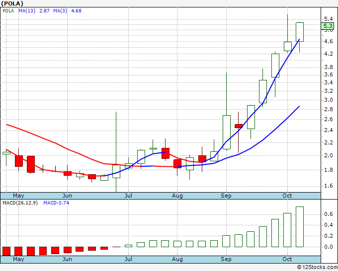Click the small red candlestick in September
This screenshot has height=271, width=338.
pos(239,126)
